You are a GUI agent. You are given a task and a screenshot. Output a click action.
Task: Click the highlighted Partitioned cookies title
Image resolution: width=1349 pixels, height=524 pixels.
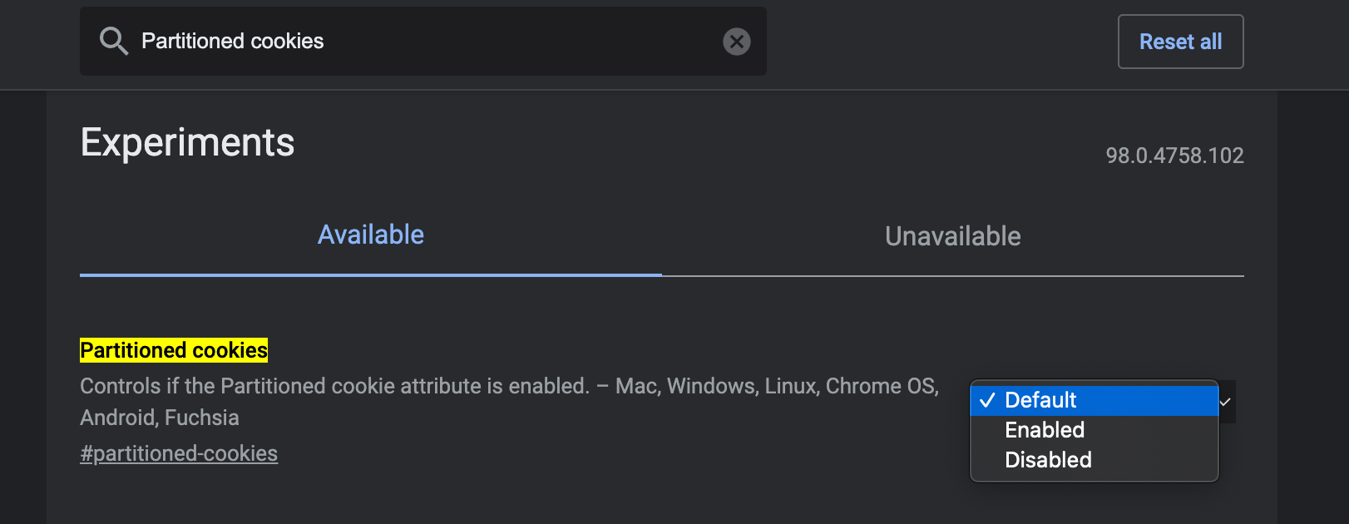click(174, 350)
